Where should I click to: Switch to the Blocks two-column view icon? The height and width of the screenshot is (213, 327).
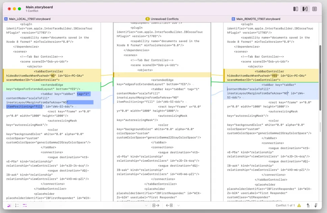tap(296, 9)
